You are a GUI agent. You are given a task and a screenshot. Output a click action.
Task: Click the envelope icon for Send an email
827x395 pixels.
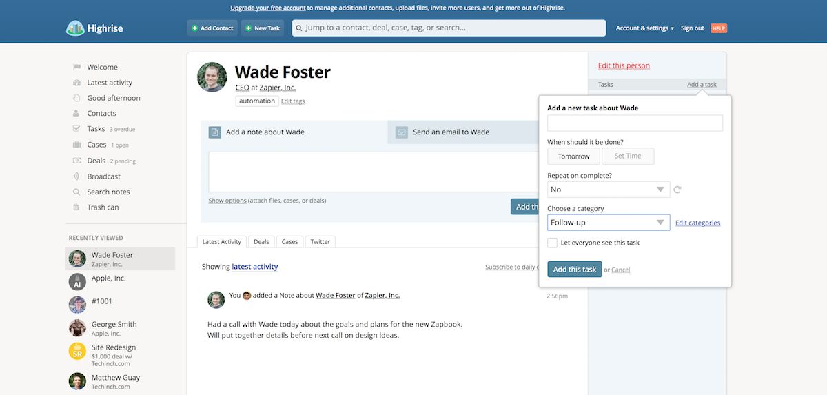(402, 132)
